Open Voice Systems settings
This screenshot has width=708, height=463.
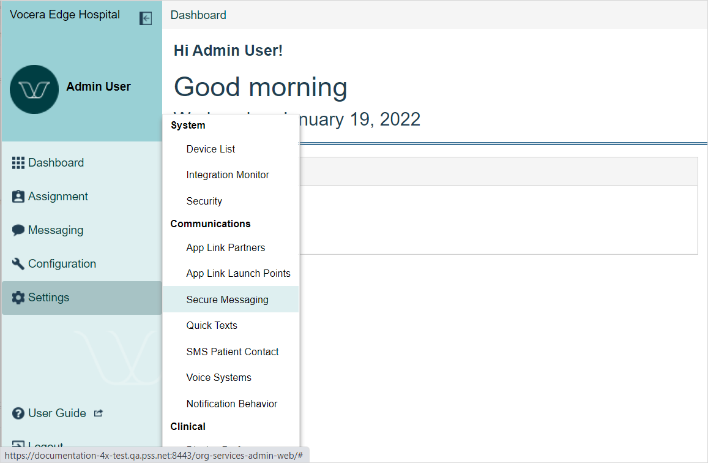(218, 377)
